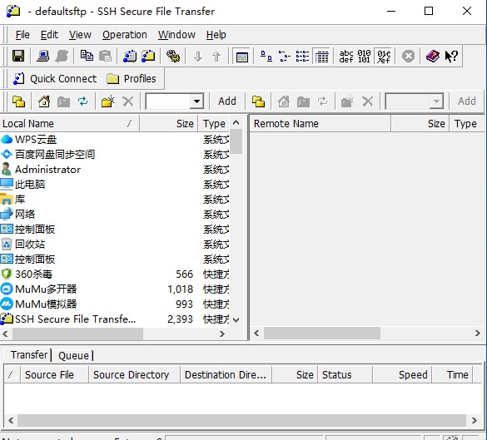This screenshot has height=440, width=487.
Task: Open the Settings gears icon
Action: 173,57
